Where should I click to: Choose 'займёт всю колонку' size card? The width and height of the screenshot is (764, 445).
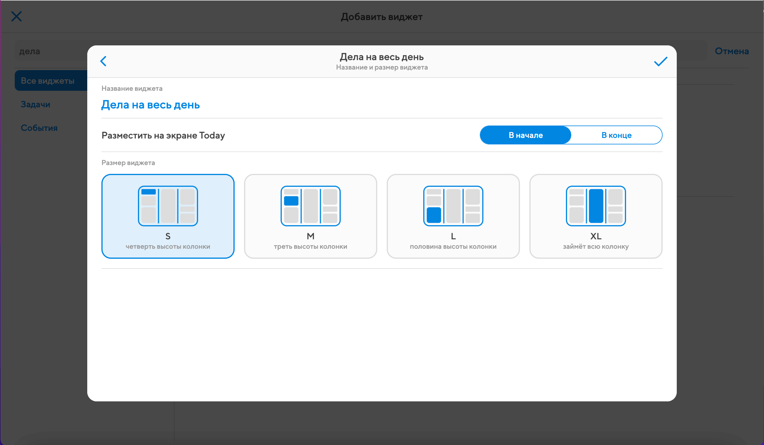pyautogui.click(x=596, y=247)
